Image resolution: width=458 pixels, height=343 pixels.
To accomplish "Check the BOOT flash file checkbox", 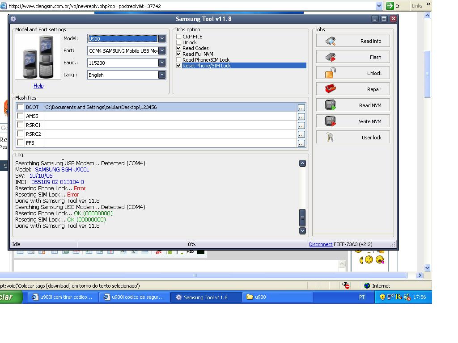I will point(20,107).
